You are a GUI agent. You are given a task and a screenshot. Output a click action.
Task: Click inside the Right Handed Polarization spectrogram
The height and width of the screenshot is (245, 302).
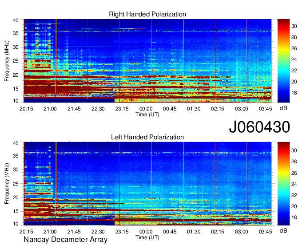pyautogui.click(x=147, y=61)
